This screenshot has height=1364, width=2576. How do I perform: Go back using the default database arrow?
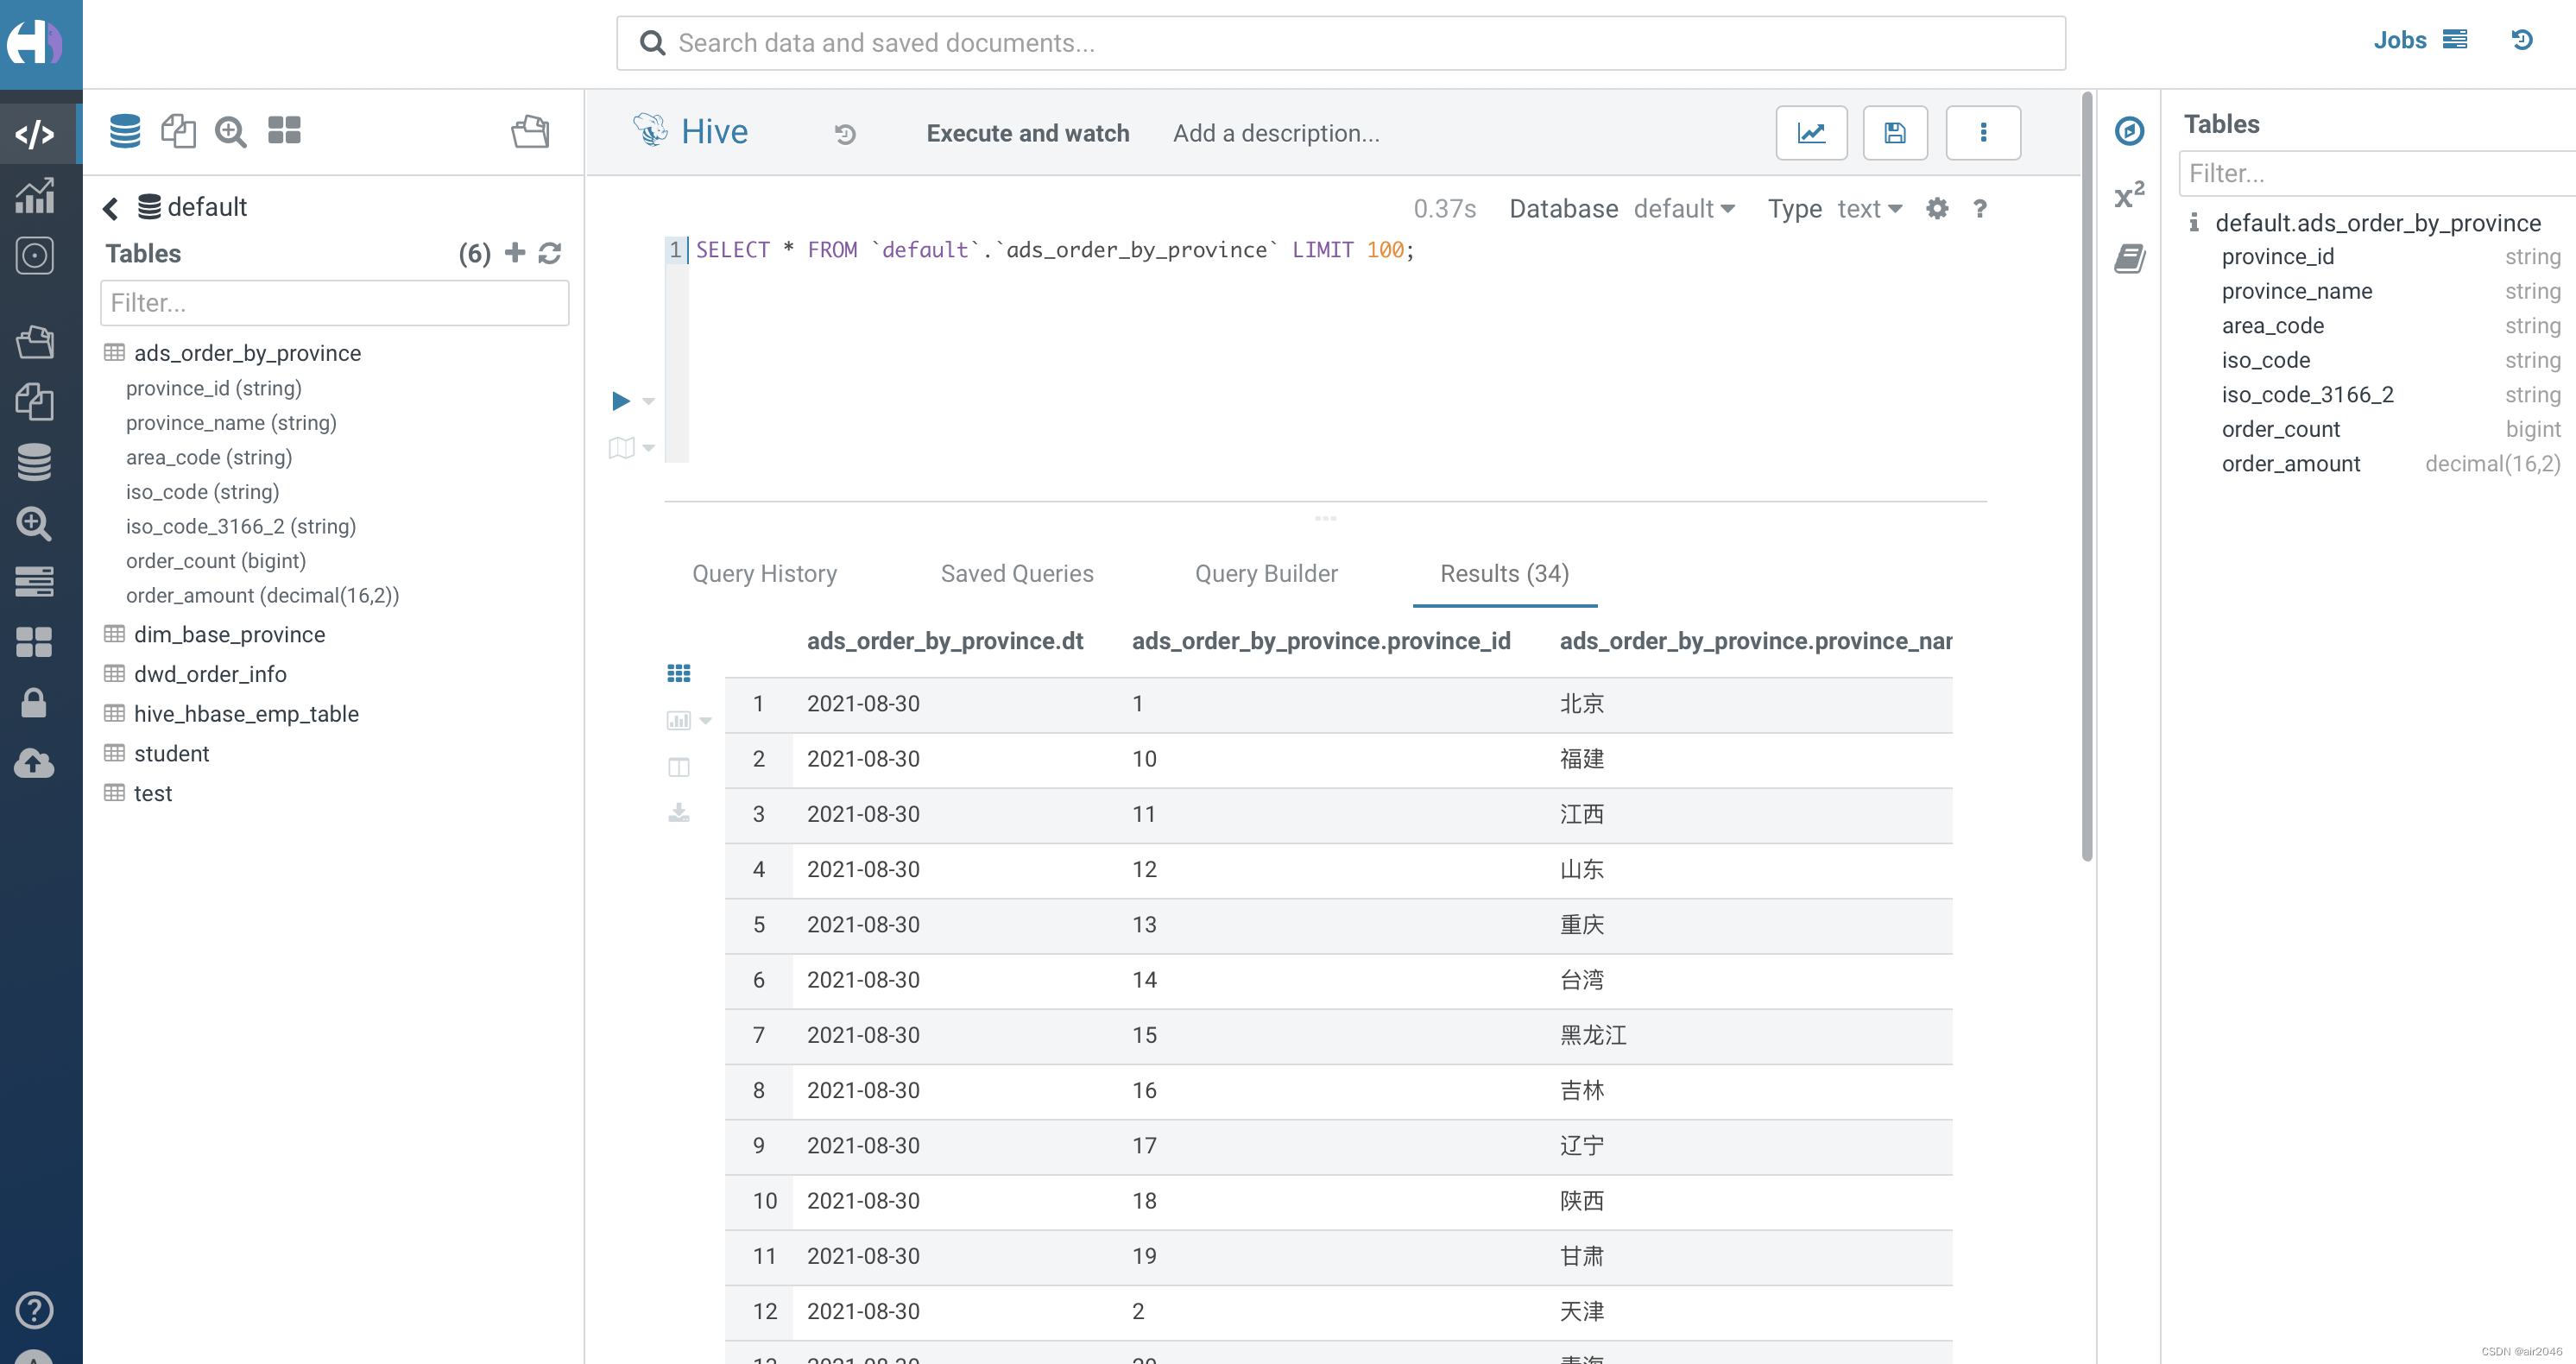click(x=110, y=208)
